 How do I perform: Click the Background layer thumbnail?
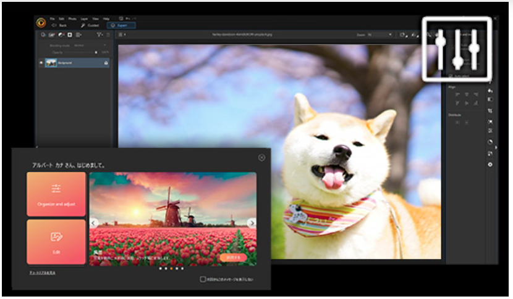(51, 62)
